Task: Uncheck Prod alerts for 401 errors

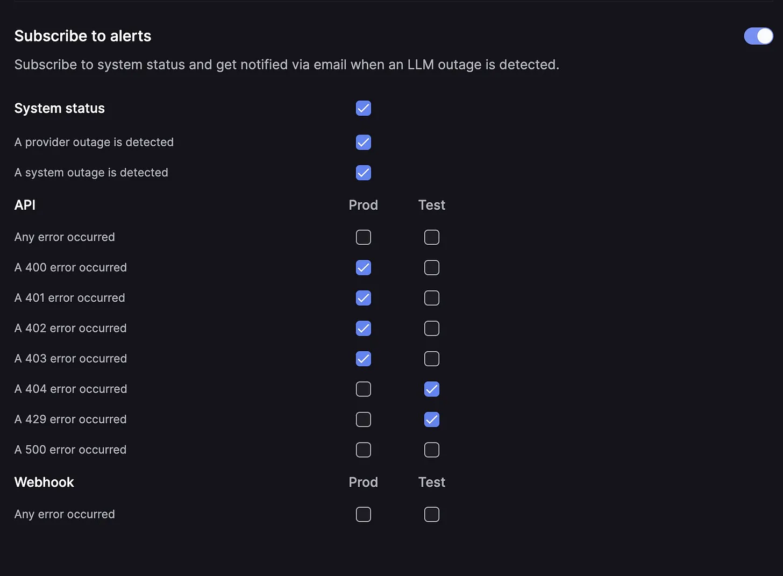Action: pyautogui.click(x=363, y=298)
